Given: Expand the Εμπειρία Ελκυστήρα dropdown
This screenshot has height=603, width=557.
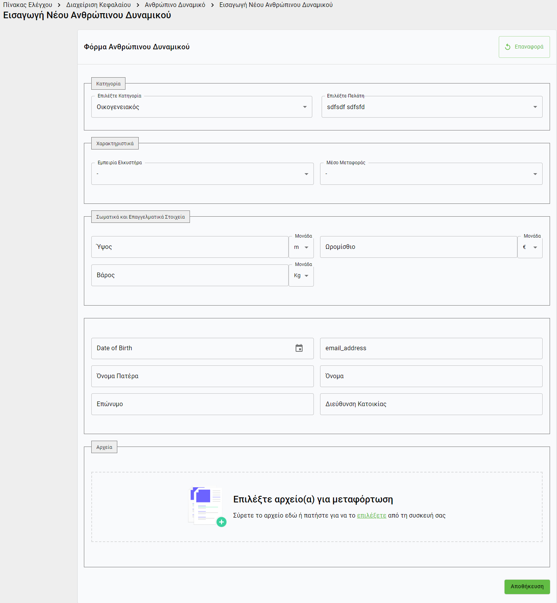Looking at the screenshot, I should tap(202, 174).
